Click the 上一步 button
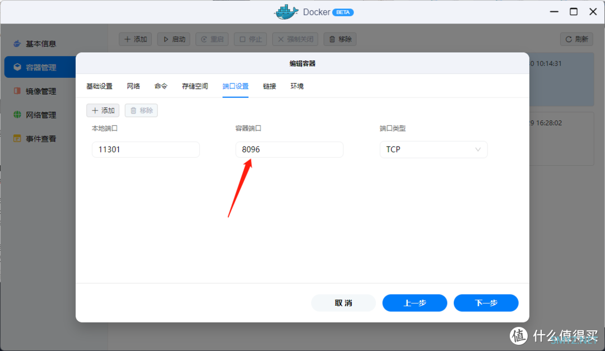Image resolution: width=605 pixels, height=351 pixels. [x=415, y=303]
